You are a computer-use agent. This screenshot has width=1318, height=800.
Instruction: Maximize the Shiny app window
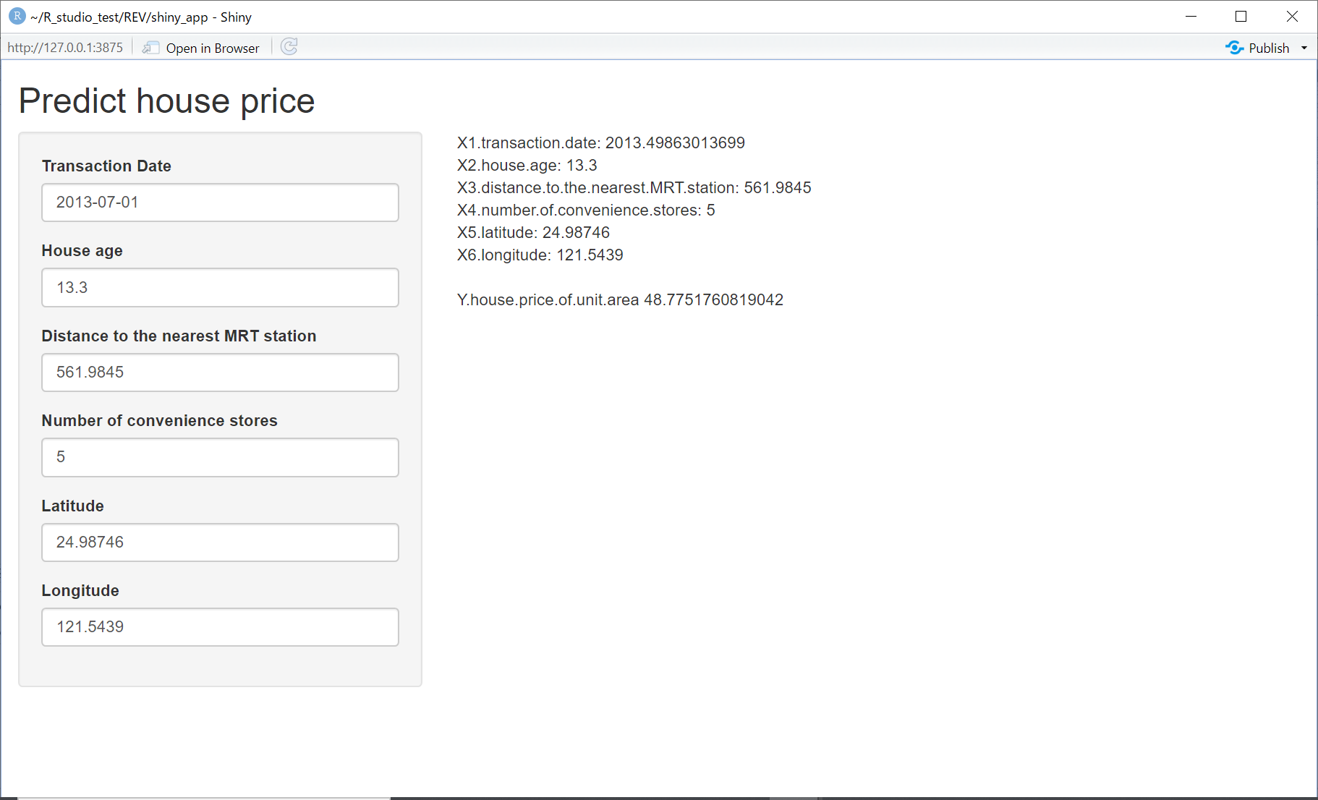point(1241,17)
